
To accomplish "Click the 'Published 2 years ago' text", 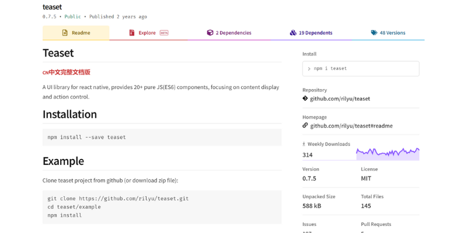I will (119, 17).
